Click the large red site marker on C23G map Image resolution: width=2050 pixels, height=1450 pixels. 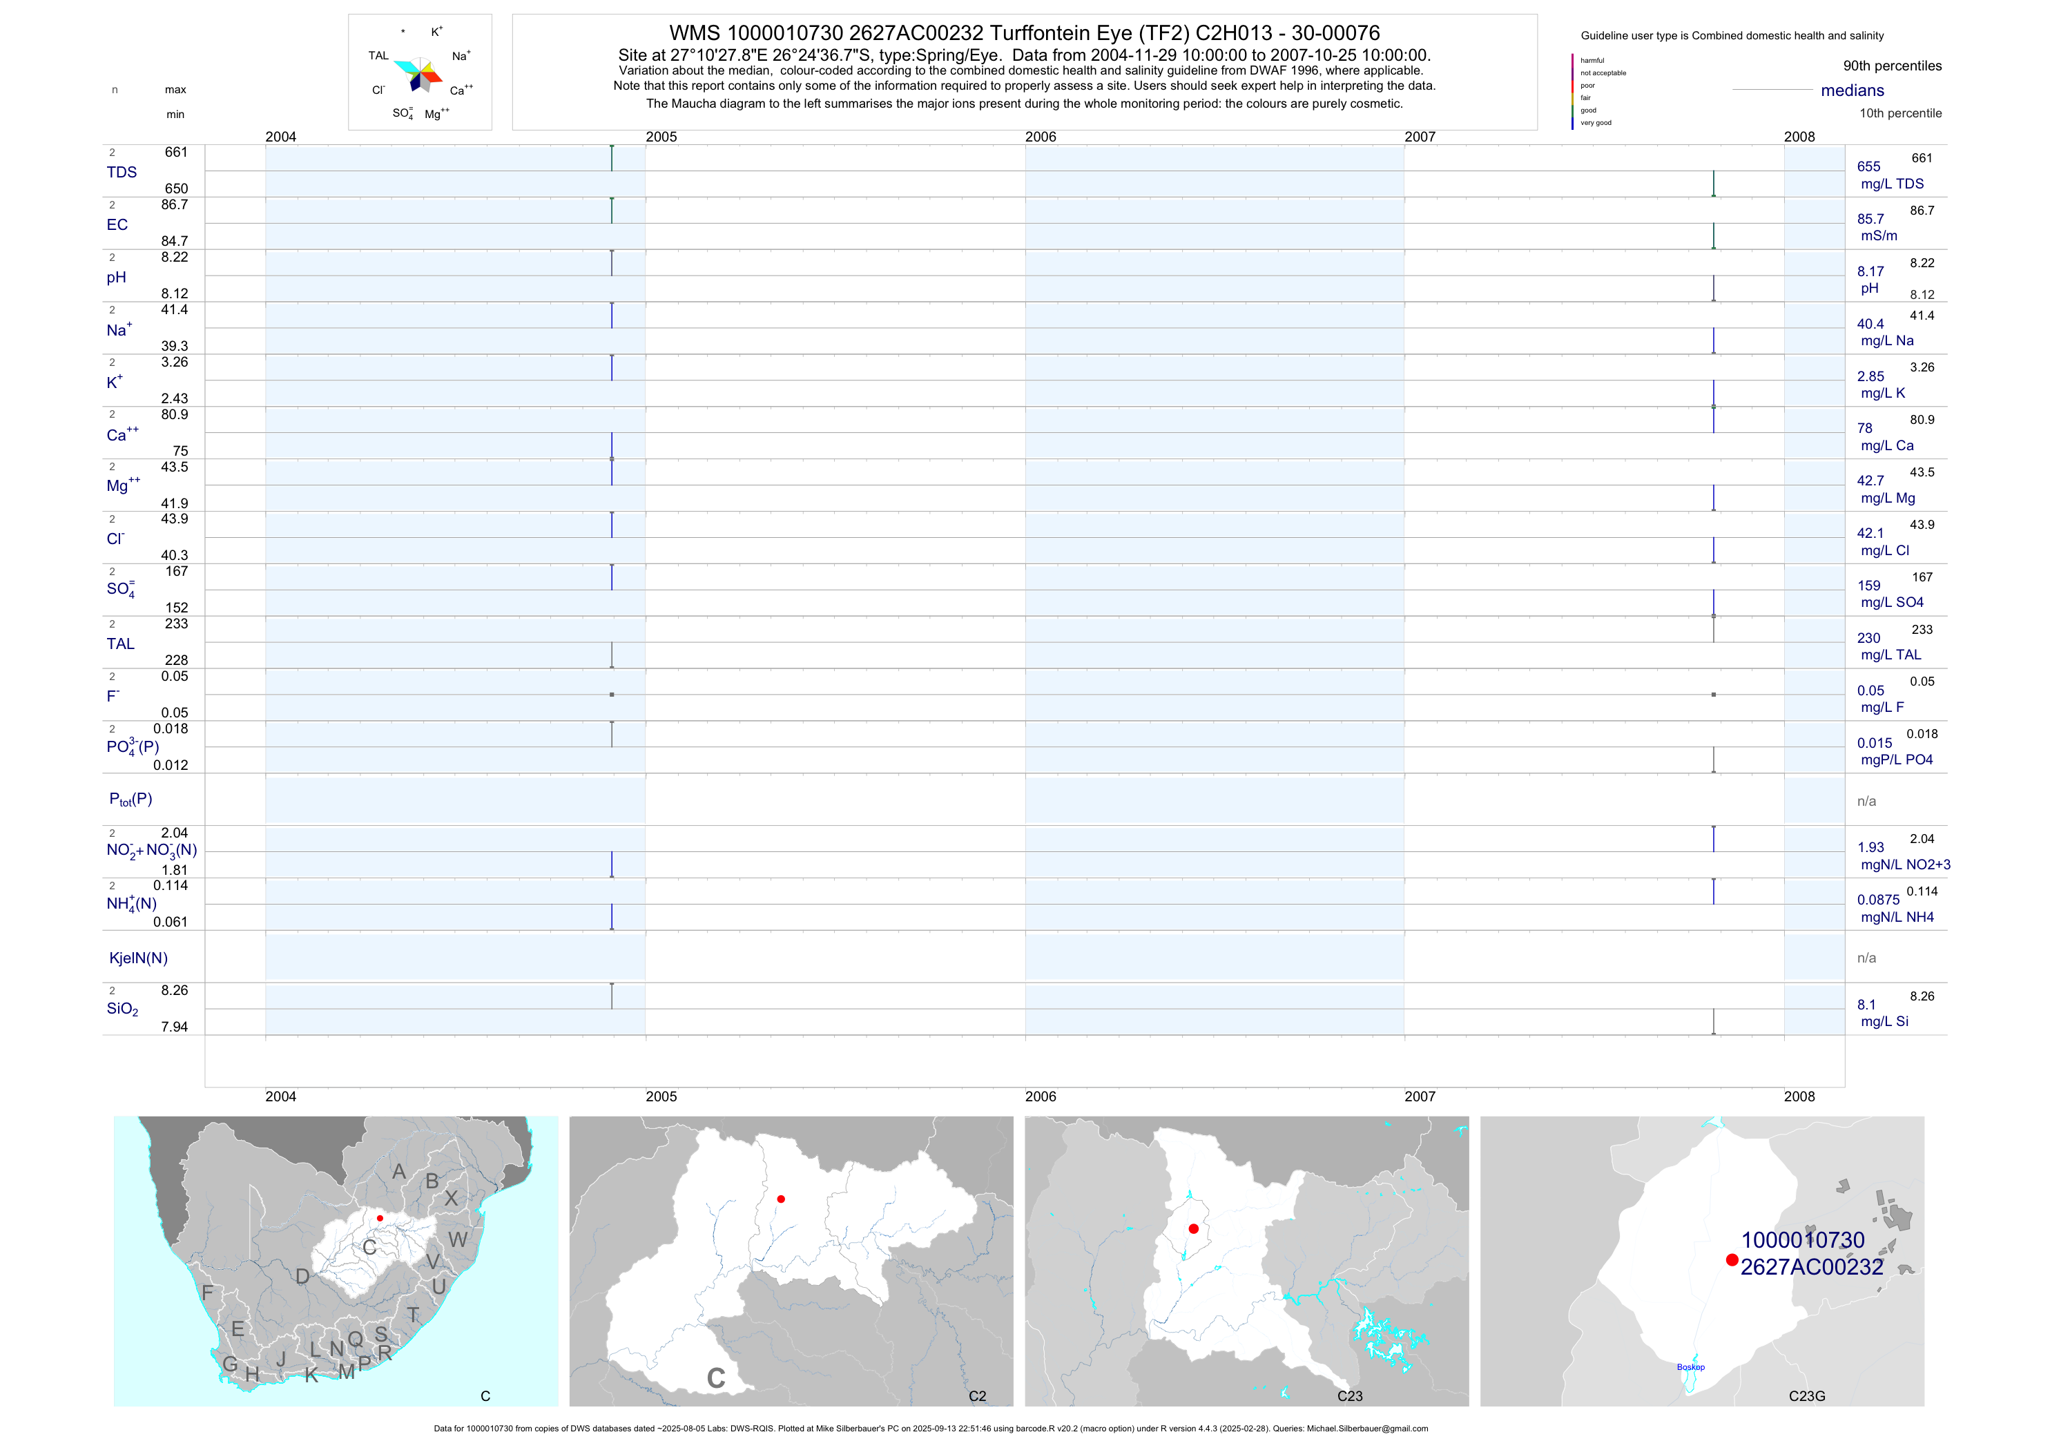[1732, 1260]
